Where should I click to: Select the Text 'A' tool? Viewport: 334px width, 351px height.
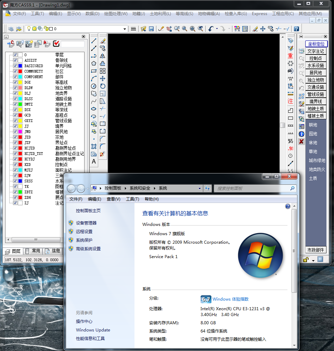pos(94,161)
